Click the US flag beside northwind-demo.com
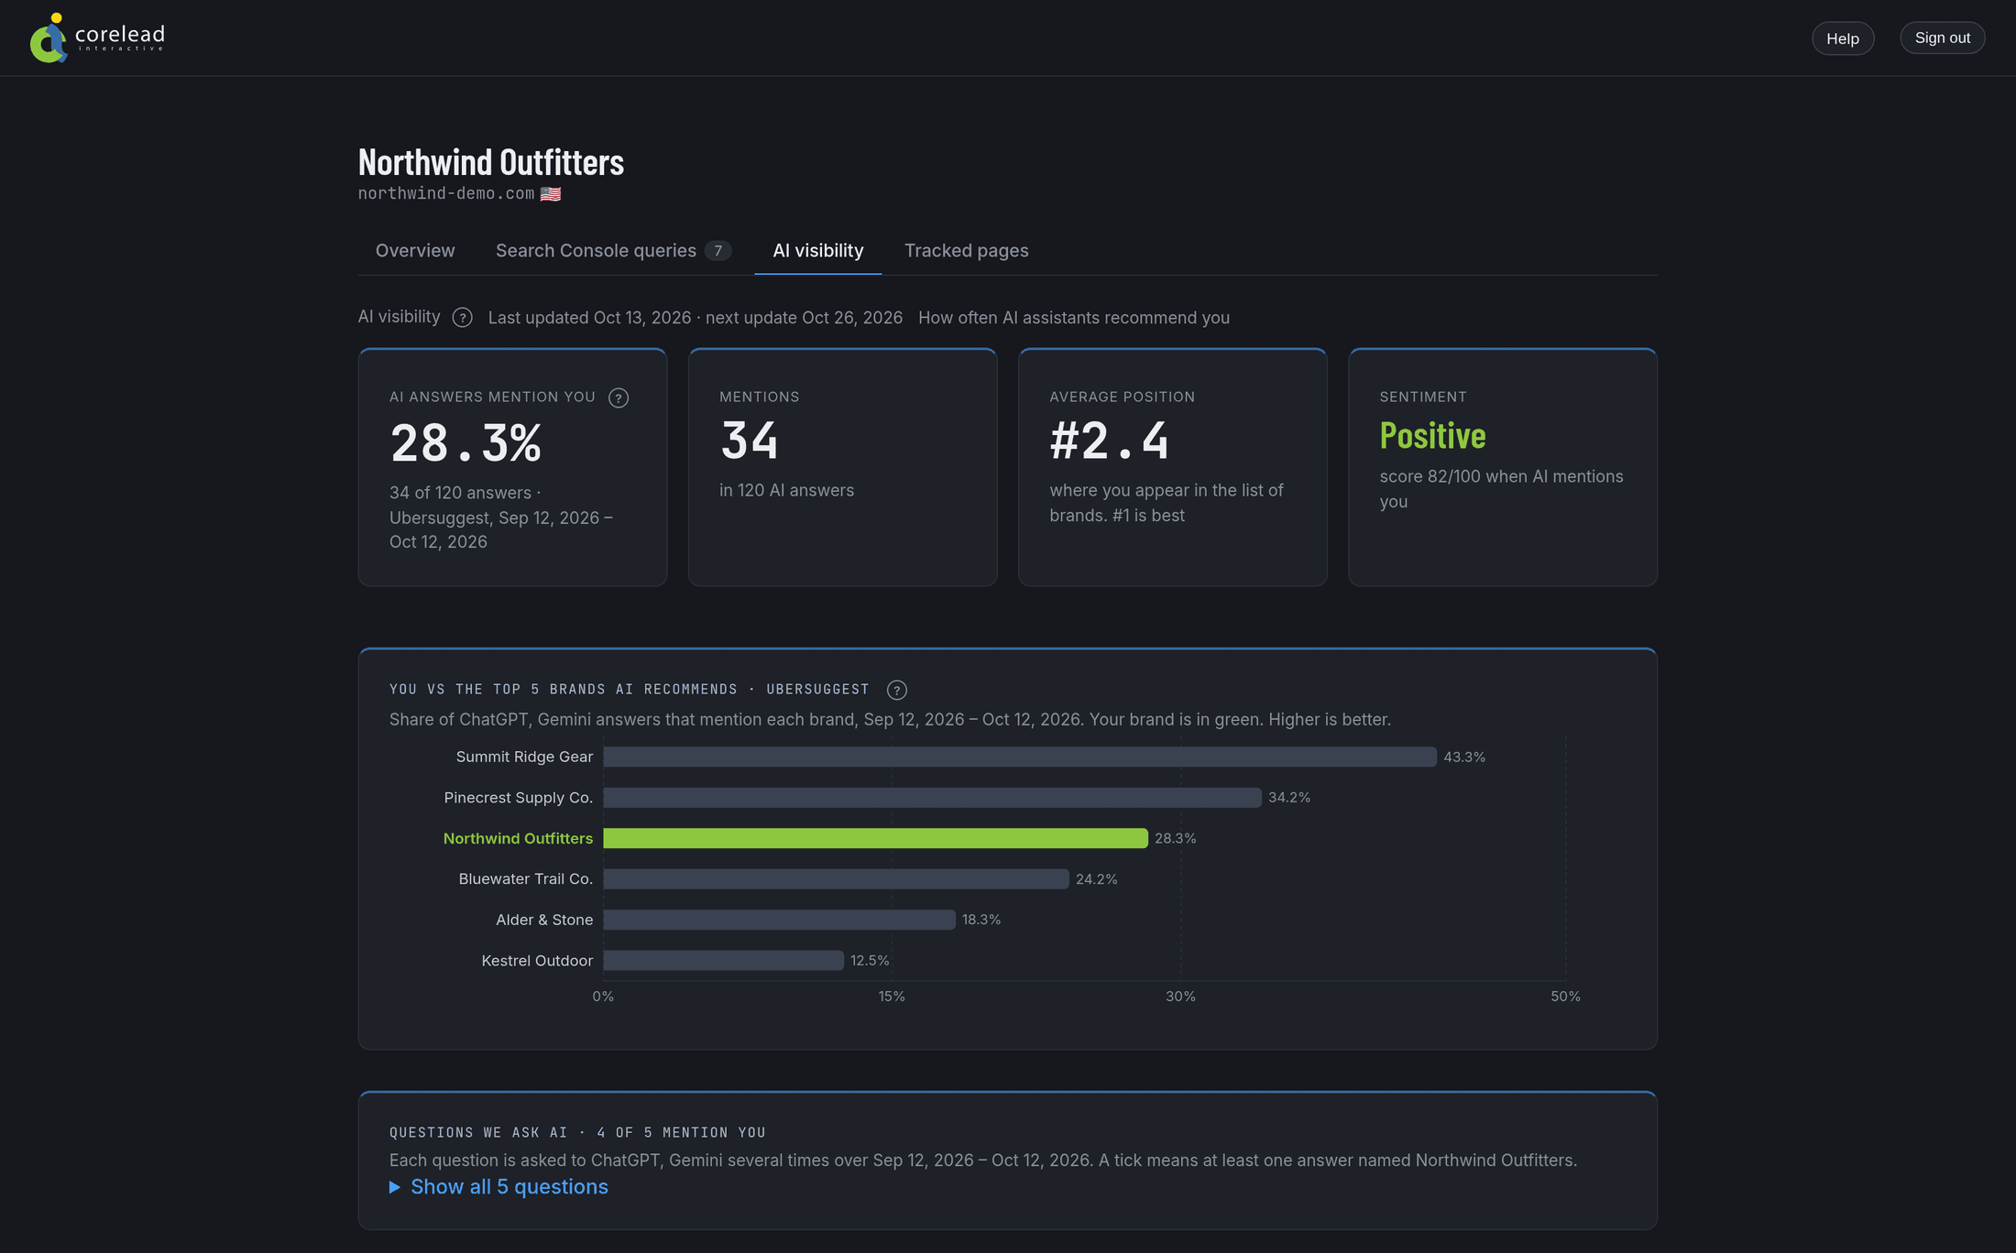Viewport: 2016px width, 1253px height. tap(551, 194)
